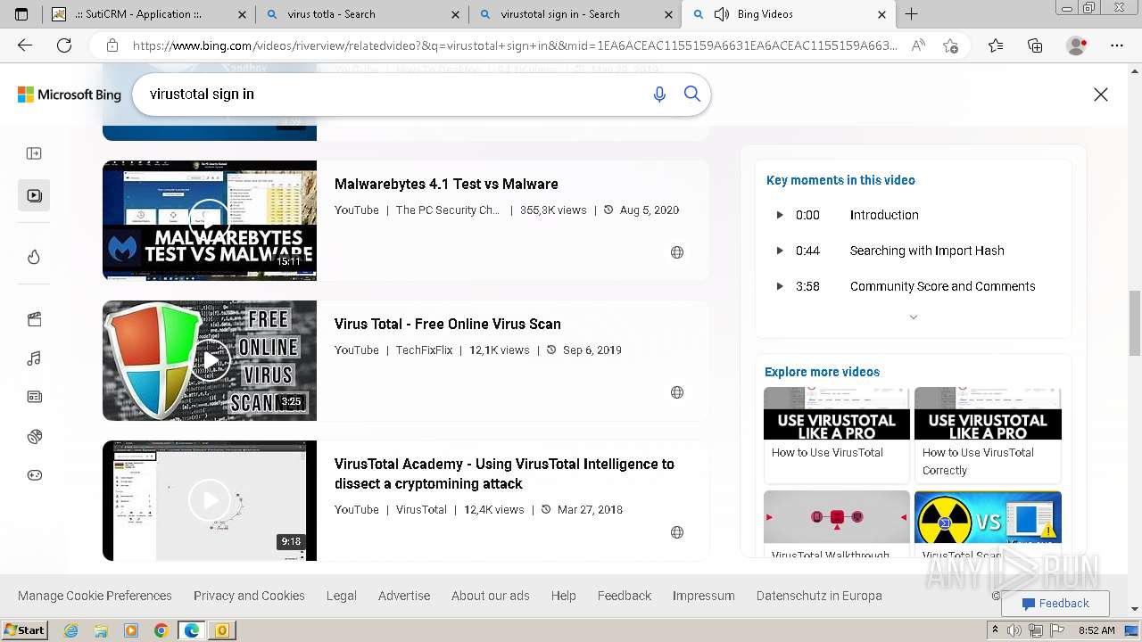Image resolution: width=1142 pixels, height=642 pixels.
Task: Close the video view with X icon
Action: point(1101,95)
